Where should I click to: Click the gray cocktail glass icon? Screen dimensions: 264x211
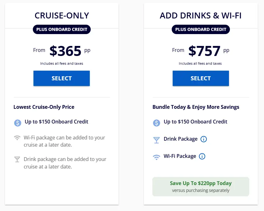(17, 159)
